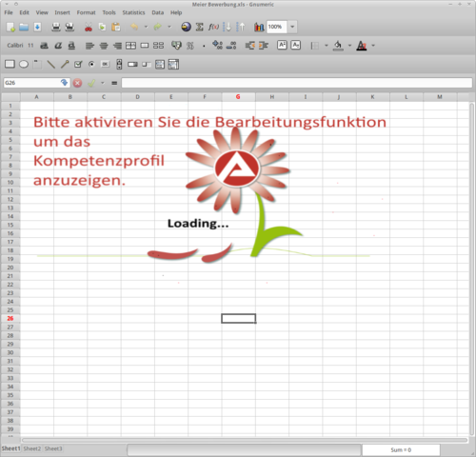Open the Insert menu
476x457 pixels.
click(x=62, y=12)
